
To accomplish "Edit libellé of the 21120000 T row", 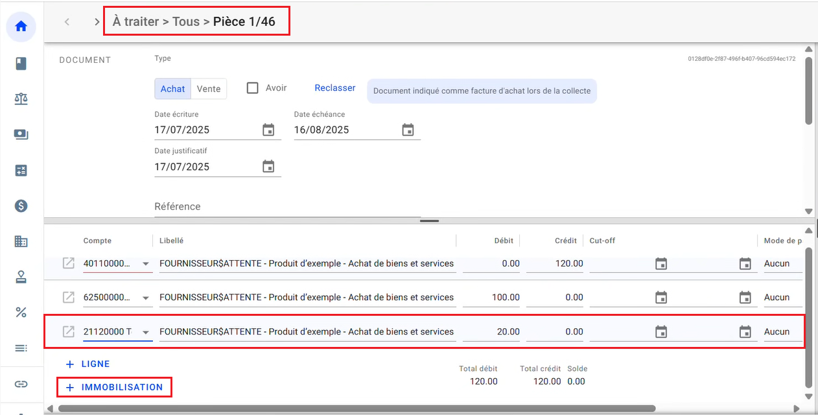I will pyautogui.click(x=307, y=331).
